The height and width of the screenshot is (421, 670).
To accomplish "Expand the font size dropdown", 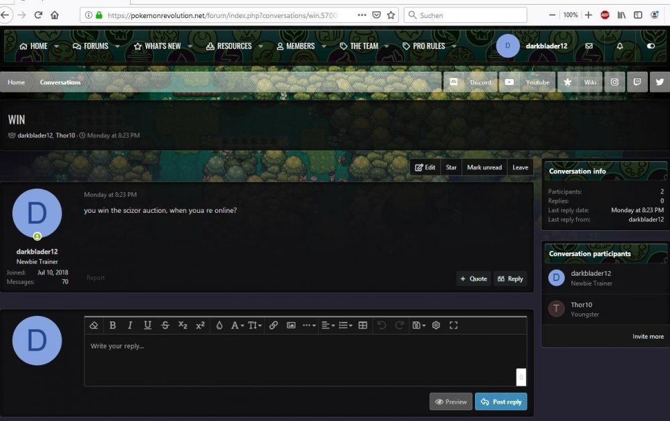I will coord(256,325).
